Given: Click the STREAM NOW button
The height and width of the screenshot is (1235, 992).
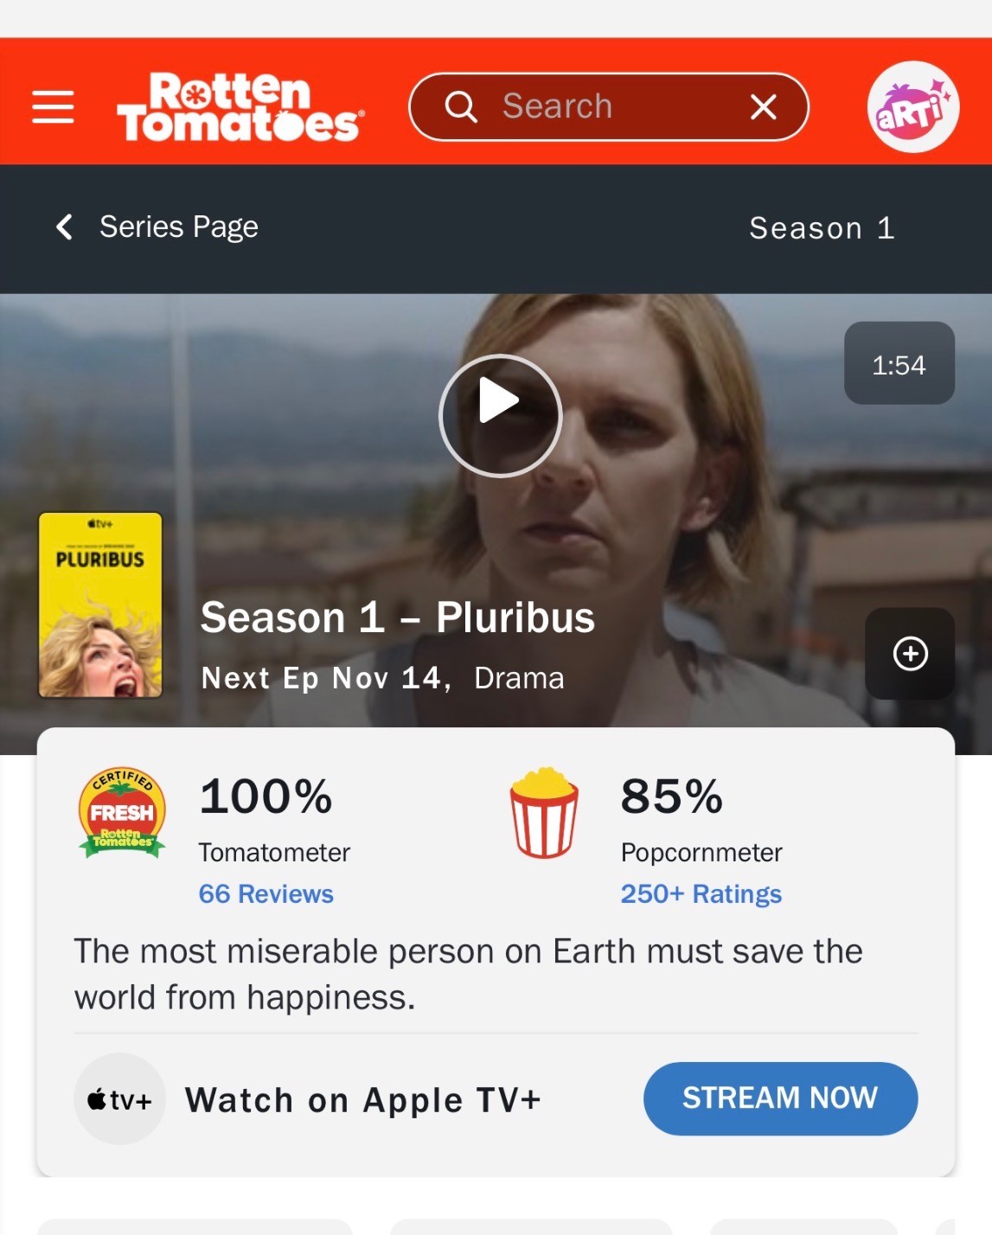Looking at the screenshot, I should point(780,1098).
